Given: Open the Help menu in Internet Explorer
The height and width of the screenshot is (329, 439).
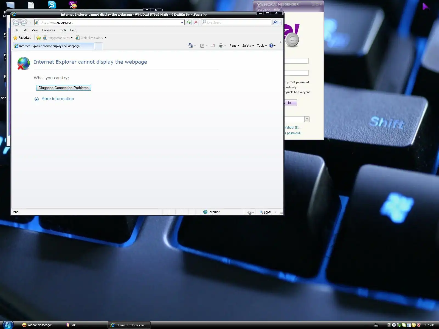Looking at the screenshot, I should [x=73, y=30].
